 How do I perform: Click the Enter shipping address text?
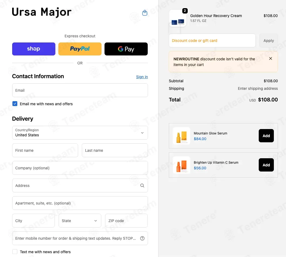point(258,88)
